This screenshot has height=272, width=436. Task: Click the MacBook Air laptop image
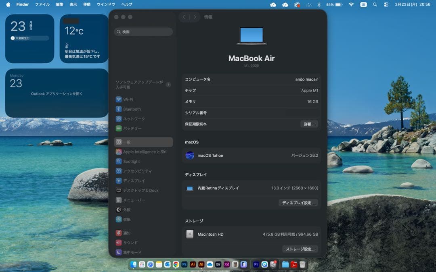pyautogui.click(x=252, y=35)
